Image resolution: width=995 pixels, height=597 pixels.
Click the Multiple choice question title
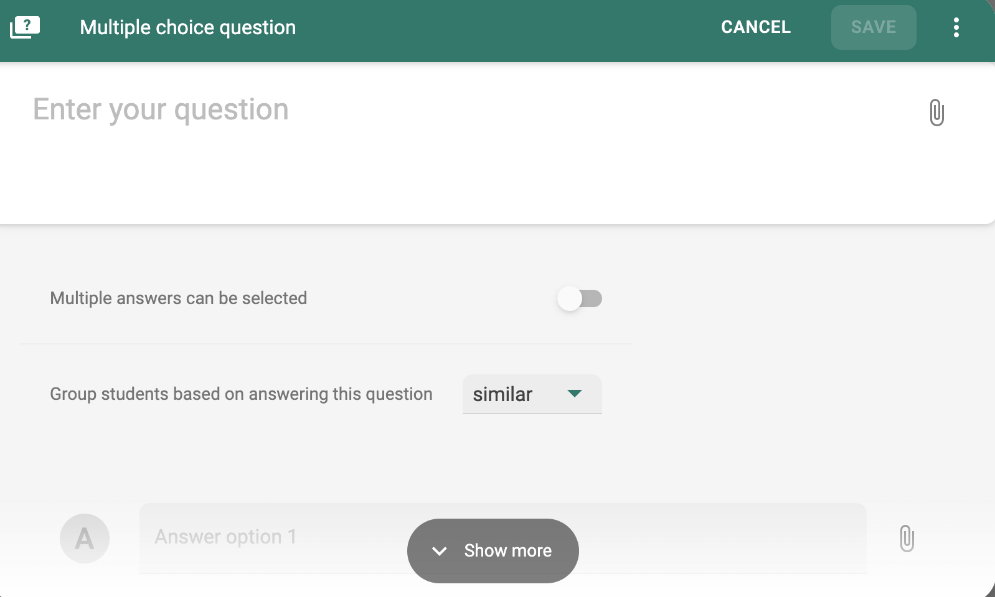tap(188, 27)
